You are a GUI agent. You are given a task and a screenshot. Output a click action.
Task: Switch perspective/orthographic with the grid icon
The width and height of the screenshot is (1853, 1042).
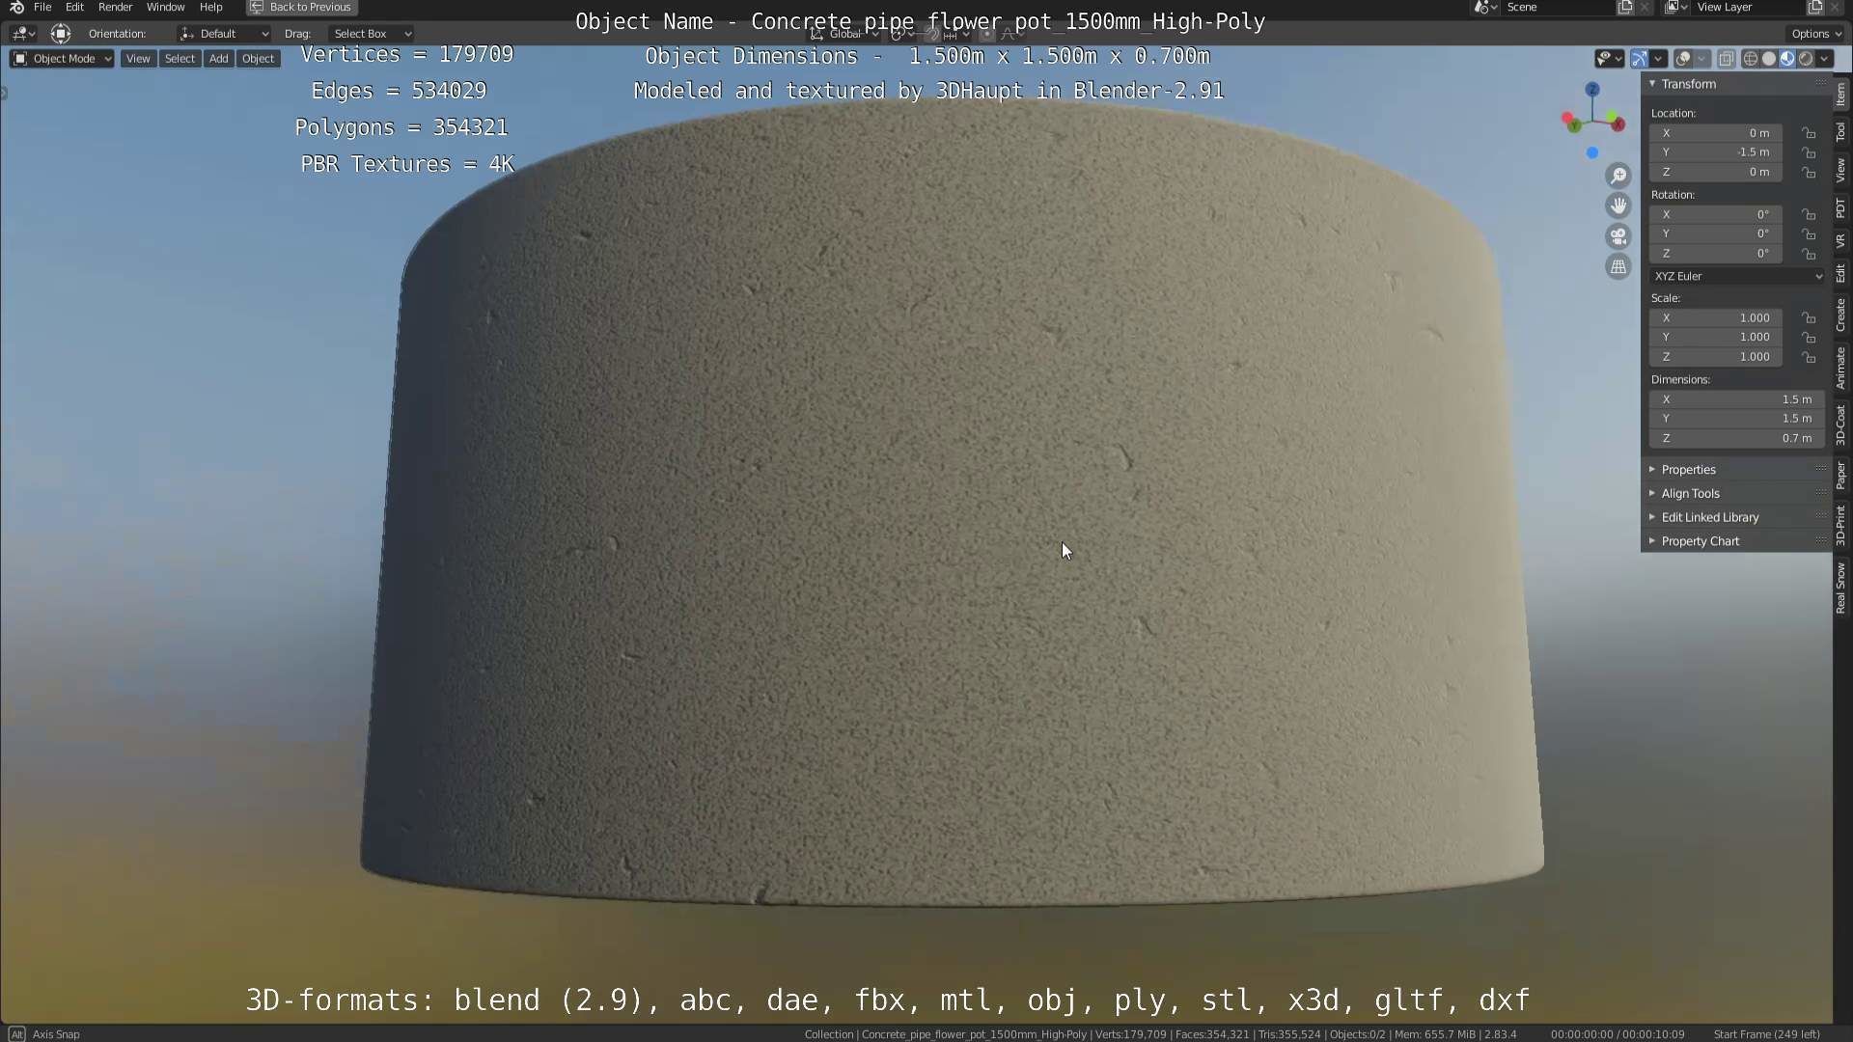point(1618,266)
